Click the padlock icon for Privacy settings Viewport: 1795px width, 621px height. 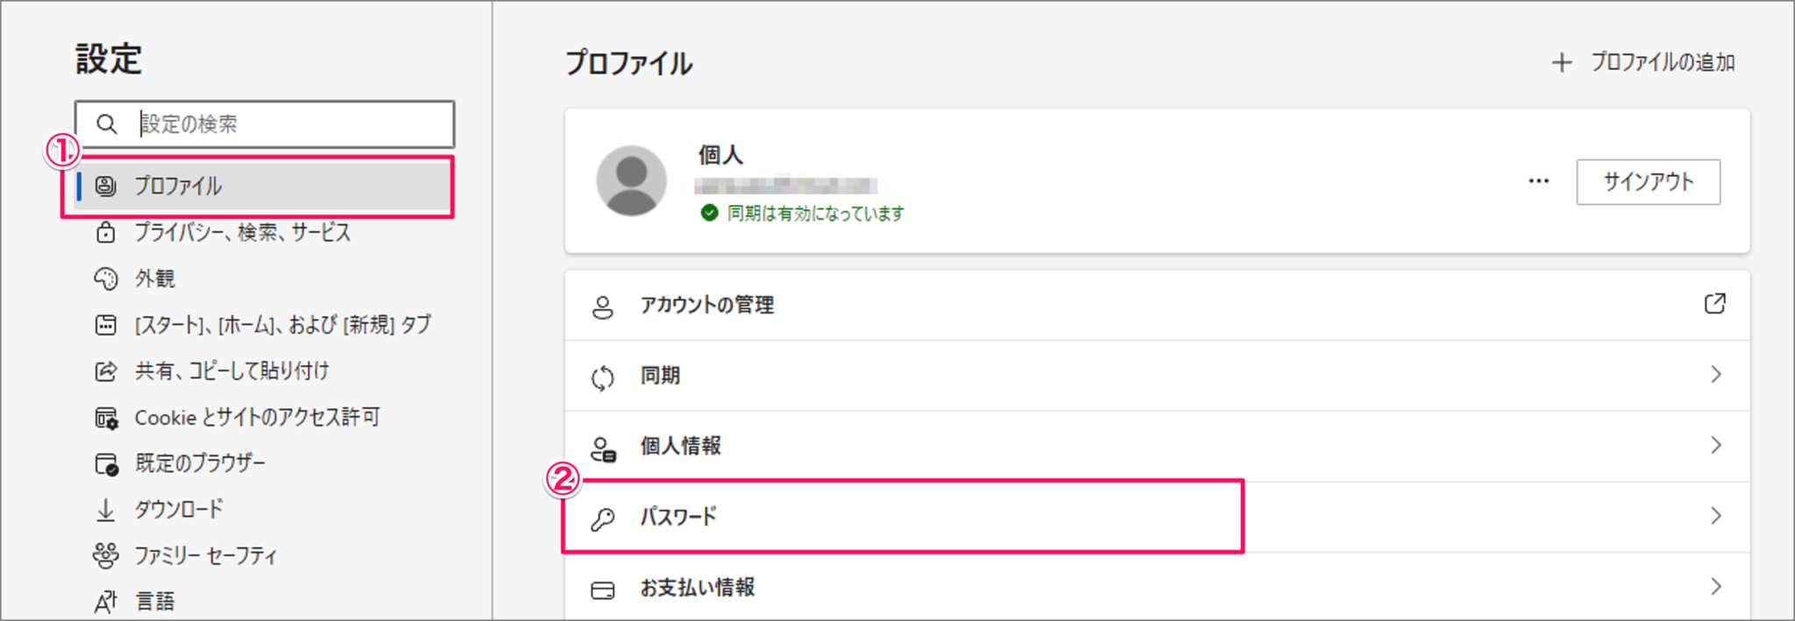tap(105, 232)
